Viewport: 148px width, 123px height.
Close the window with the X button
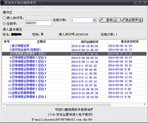(x=145, y=2)
